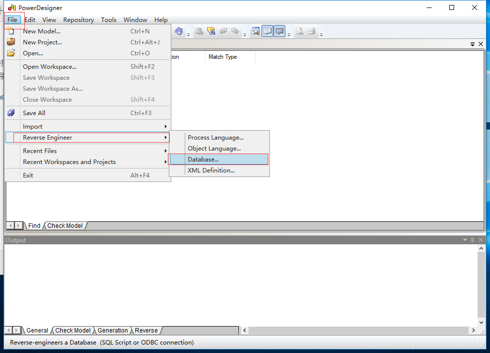Click the Back navigation arrow icon
490x353 pixels.
pyautogui.click(x=223, y=31)
